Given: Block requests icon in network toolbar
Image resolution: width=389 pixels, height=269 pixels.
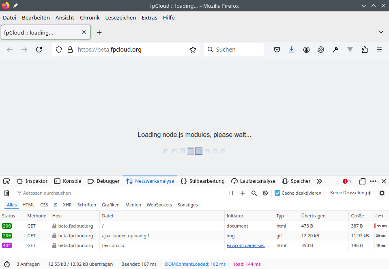Looking at the screenshot, I should pos(265,193).
